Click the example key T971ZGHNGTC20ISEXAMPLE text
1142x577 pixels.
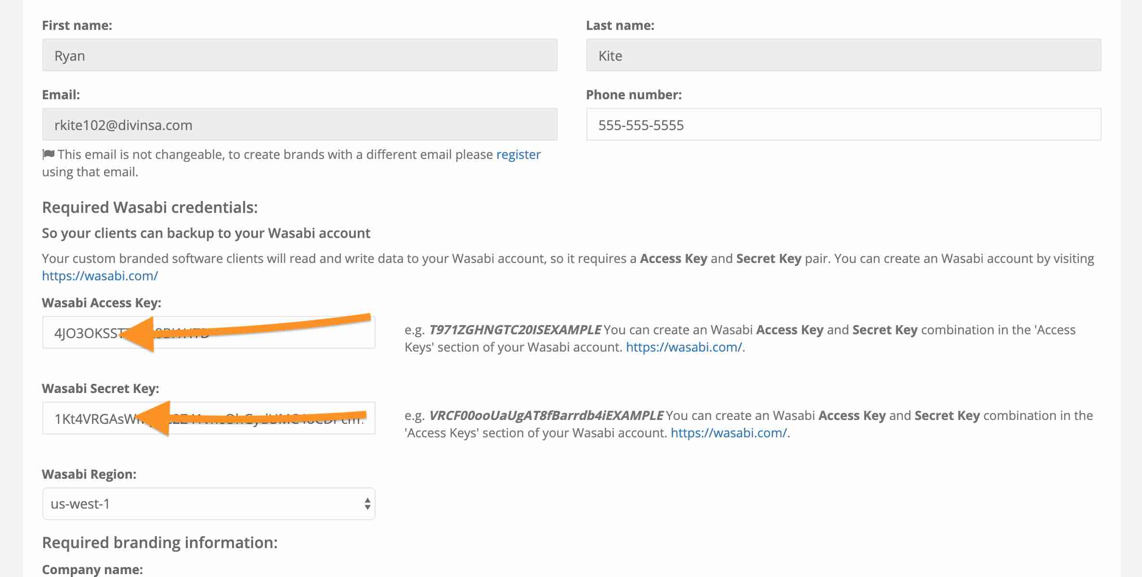515,330
